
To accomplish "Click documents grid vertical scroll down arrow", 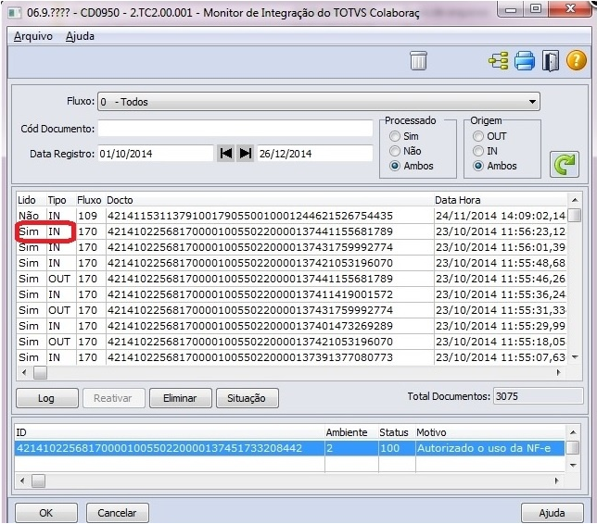I will tap(575, 357).
